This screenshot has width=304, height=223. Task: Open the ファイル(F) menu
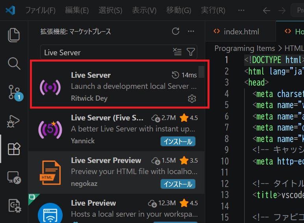(x=40, y=10)
